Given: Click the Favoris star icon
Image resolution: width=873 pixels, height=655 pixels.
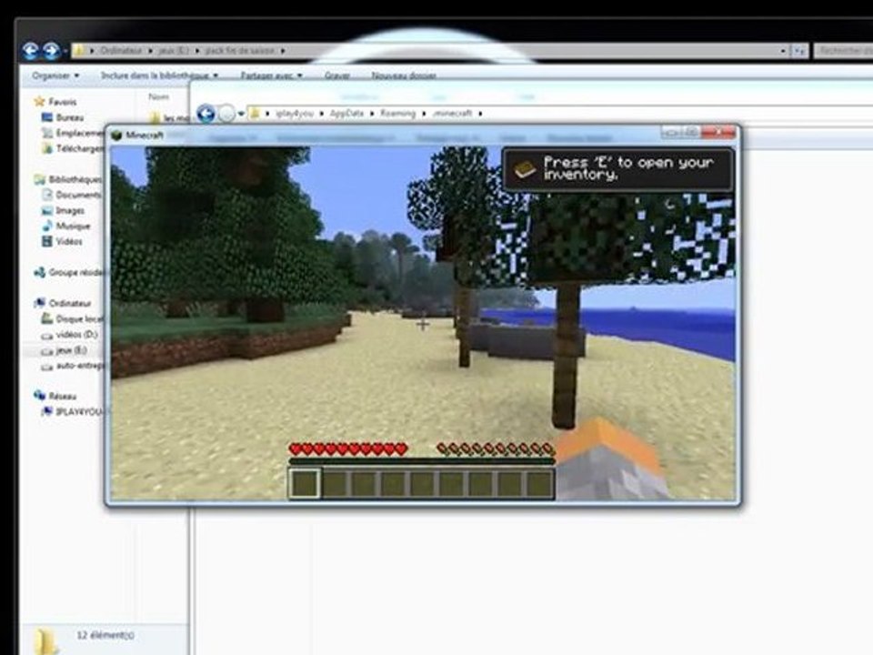Looking at the screenshot, I should tap(39, 101).
